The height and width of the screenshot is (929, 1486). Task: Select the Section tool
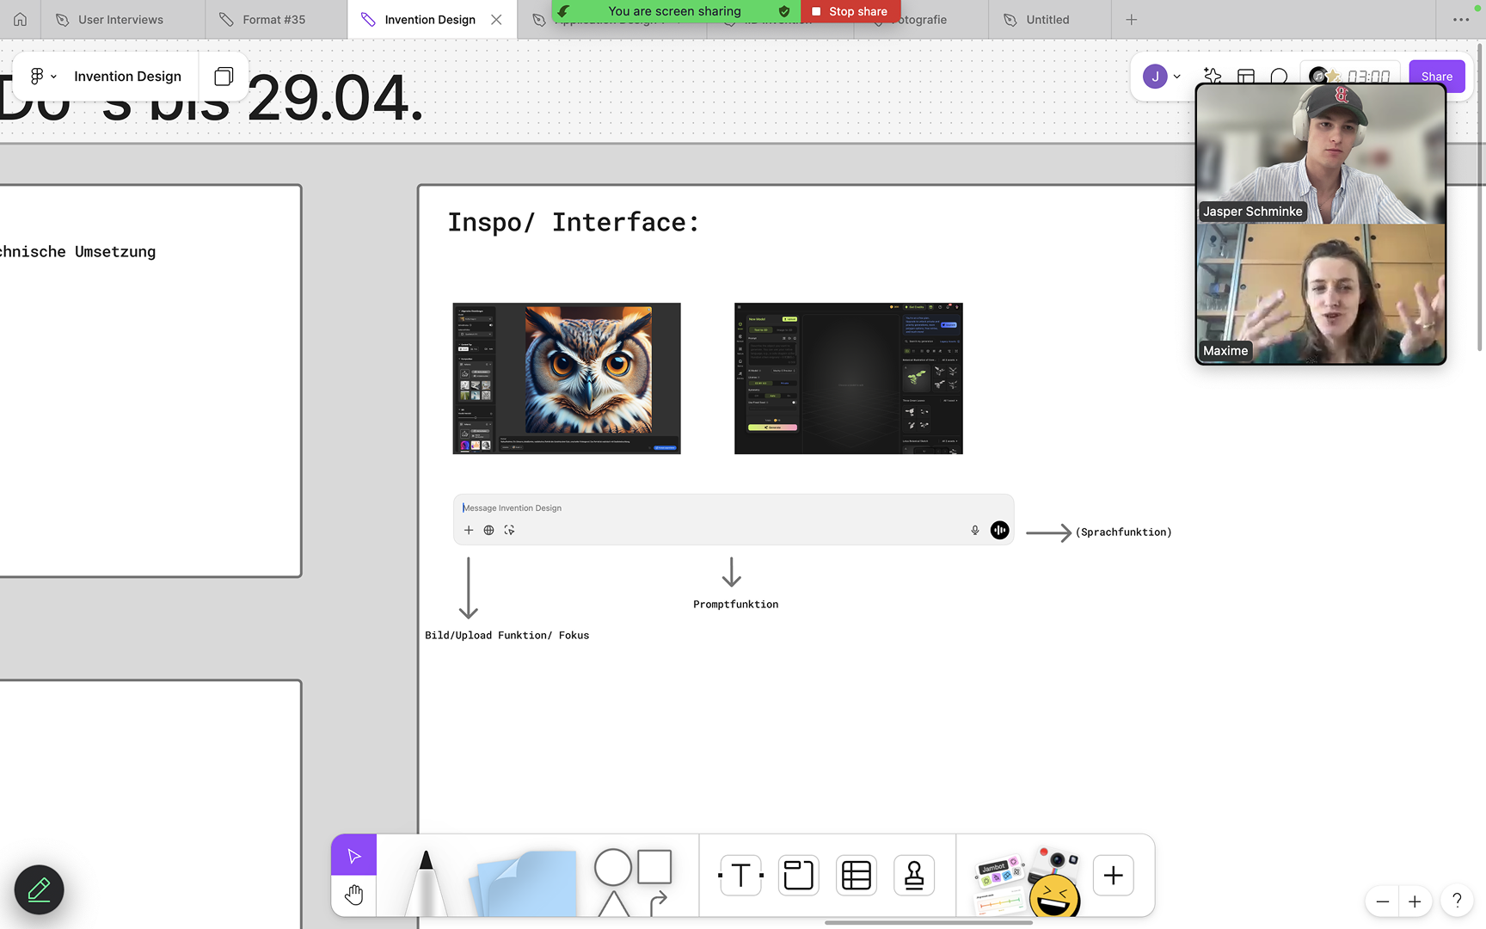798,876
